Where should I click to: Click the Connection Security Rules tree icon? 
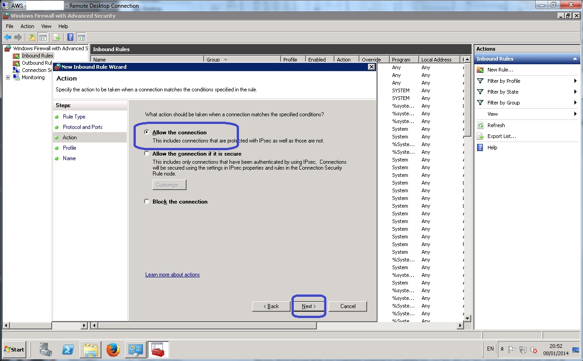[16, 70]
